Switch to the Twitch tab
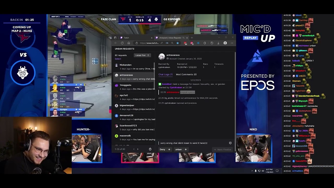This screenshot has height=188, width=334. pyautogui.click(x=136, y=38)
